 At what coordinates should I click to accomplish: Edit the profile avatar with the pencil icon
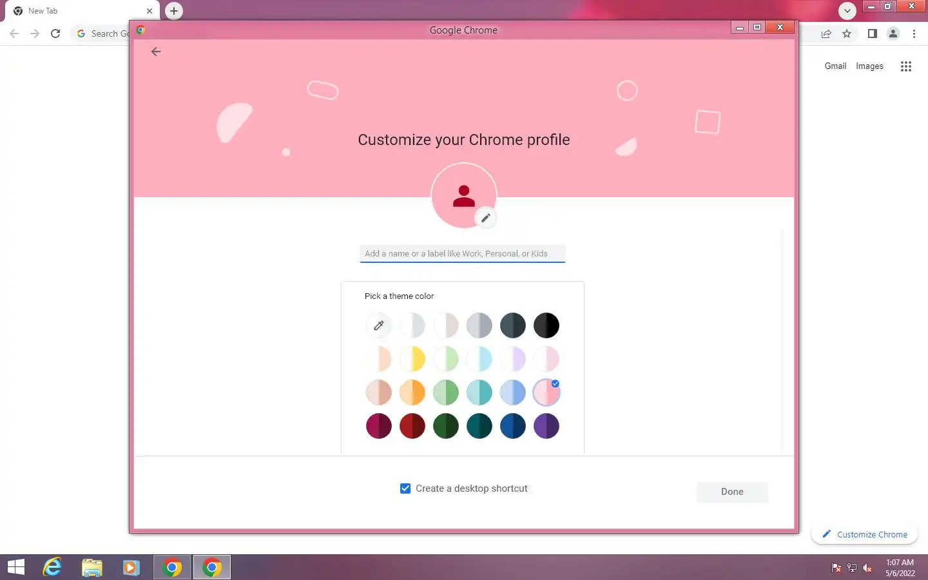coord(486,218)
